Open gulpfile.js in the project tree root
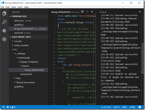145x110 pixels. coord(28,87)
